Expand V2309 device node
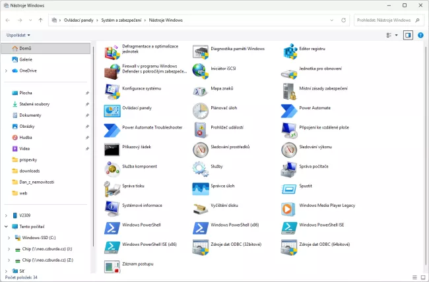 pos(6,215)
